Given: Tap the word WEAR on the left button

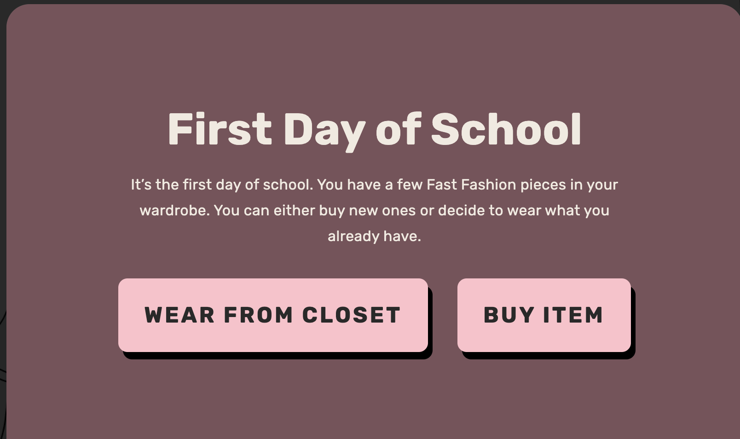Looking at the screenshot, I should click(x=179, y=315).
